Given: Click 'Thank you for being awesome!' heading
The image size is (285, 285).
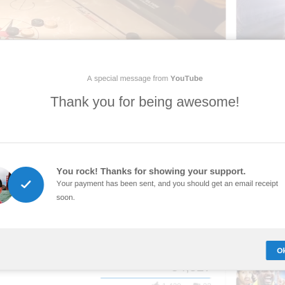Looking at the screenshot, I should coord(145,102).
